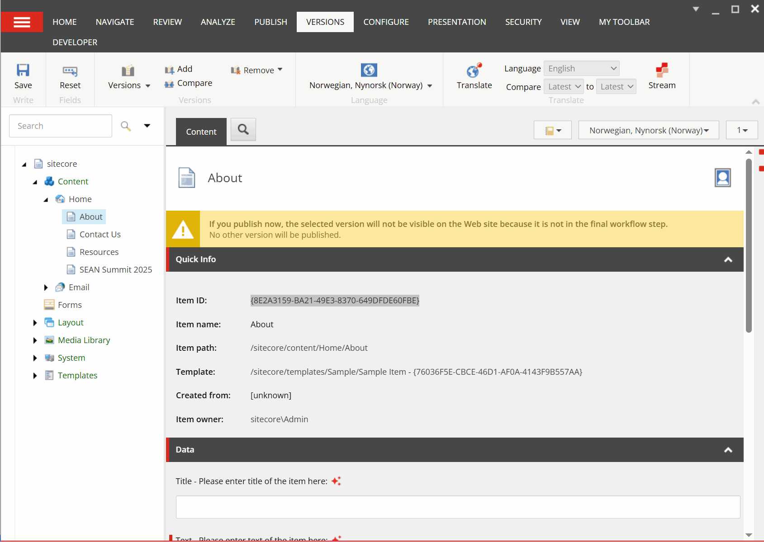Viewport: 764px width, 542px height.
Task: Click the Title text input field
Action: click(x=457, y=507)
